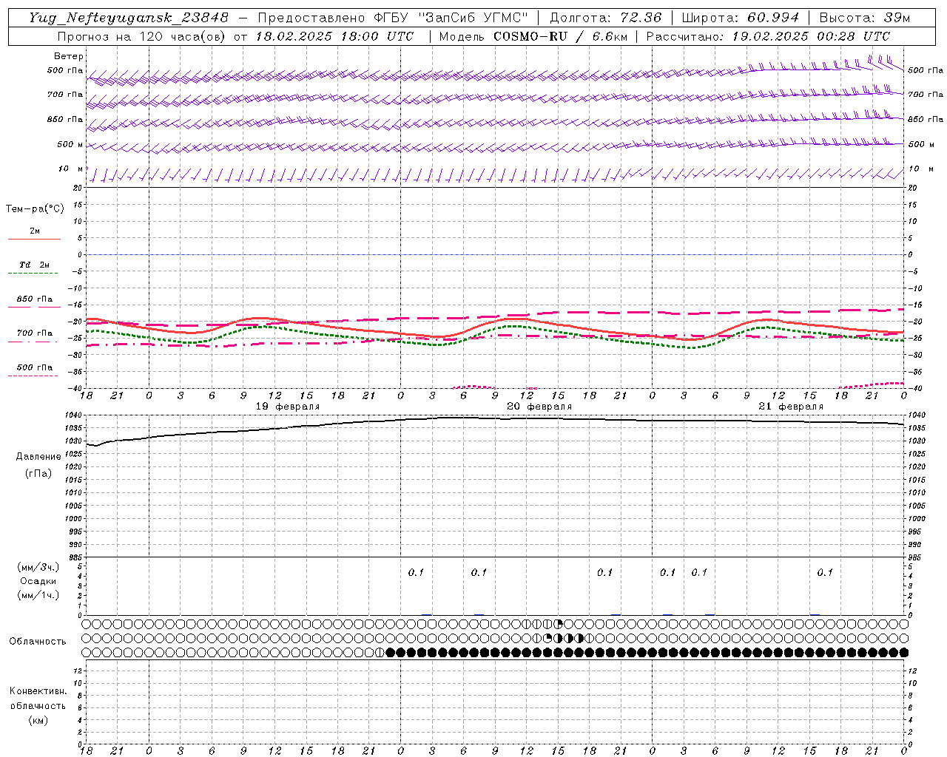The width and height of the screenshot is (947, 757).
Task: Select left wind level label 500 гПа
Action: tap(65, 70)
